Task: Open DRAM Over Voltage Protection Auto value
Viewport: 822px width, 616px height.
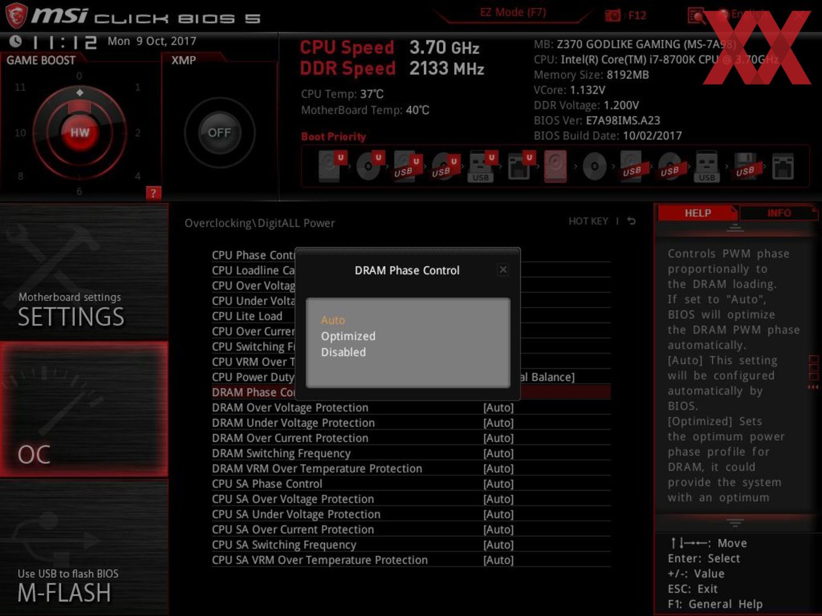Action: tap(498, 408)
